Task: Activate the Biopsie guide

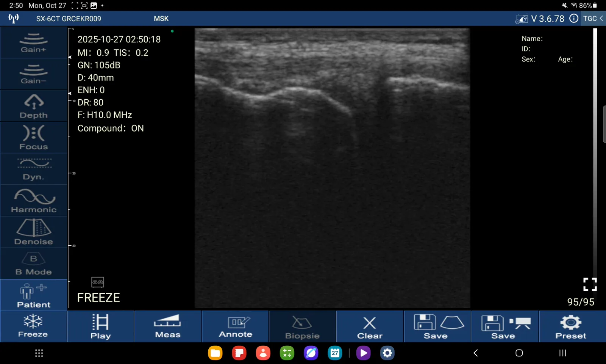Action: point(302,326)
